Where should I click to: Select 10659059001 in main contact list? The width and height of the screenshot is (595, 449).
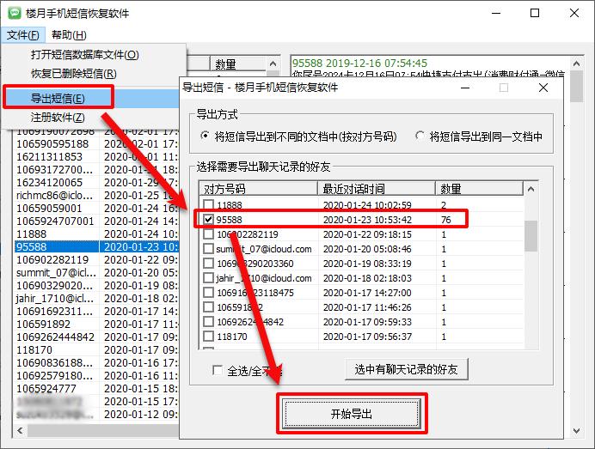[96, 208]
